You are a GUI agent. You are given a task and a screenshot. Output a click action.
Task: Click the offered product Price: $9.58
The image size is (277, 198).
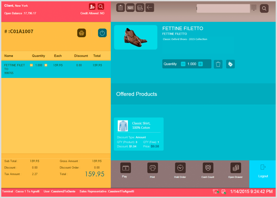(151, 146)
